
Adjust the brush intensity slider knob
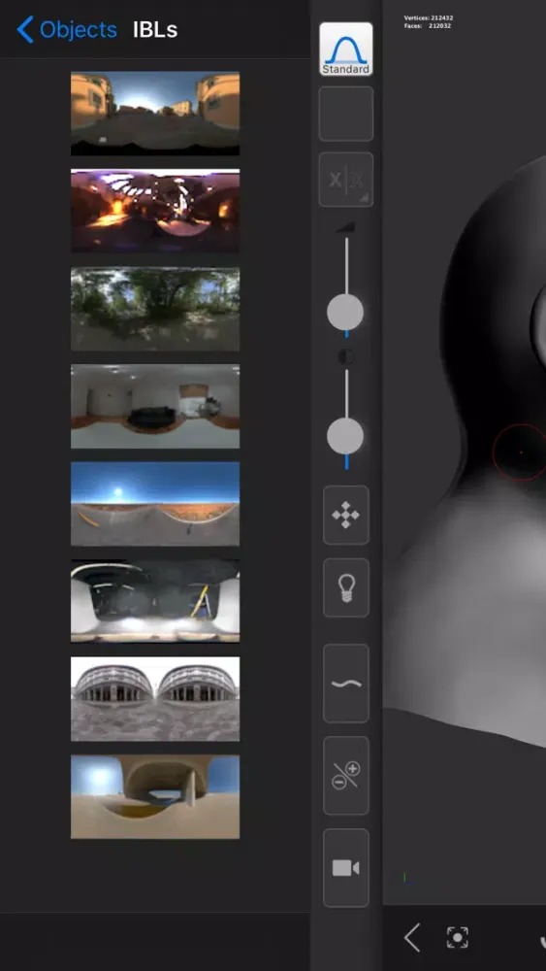345,436
